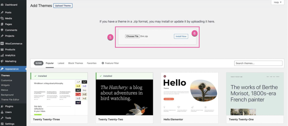This screenshot has width=288, height=126.
Task: Click the Marketing megaphone icon
Action: tap(2, 61)
